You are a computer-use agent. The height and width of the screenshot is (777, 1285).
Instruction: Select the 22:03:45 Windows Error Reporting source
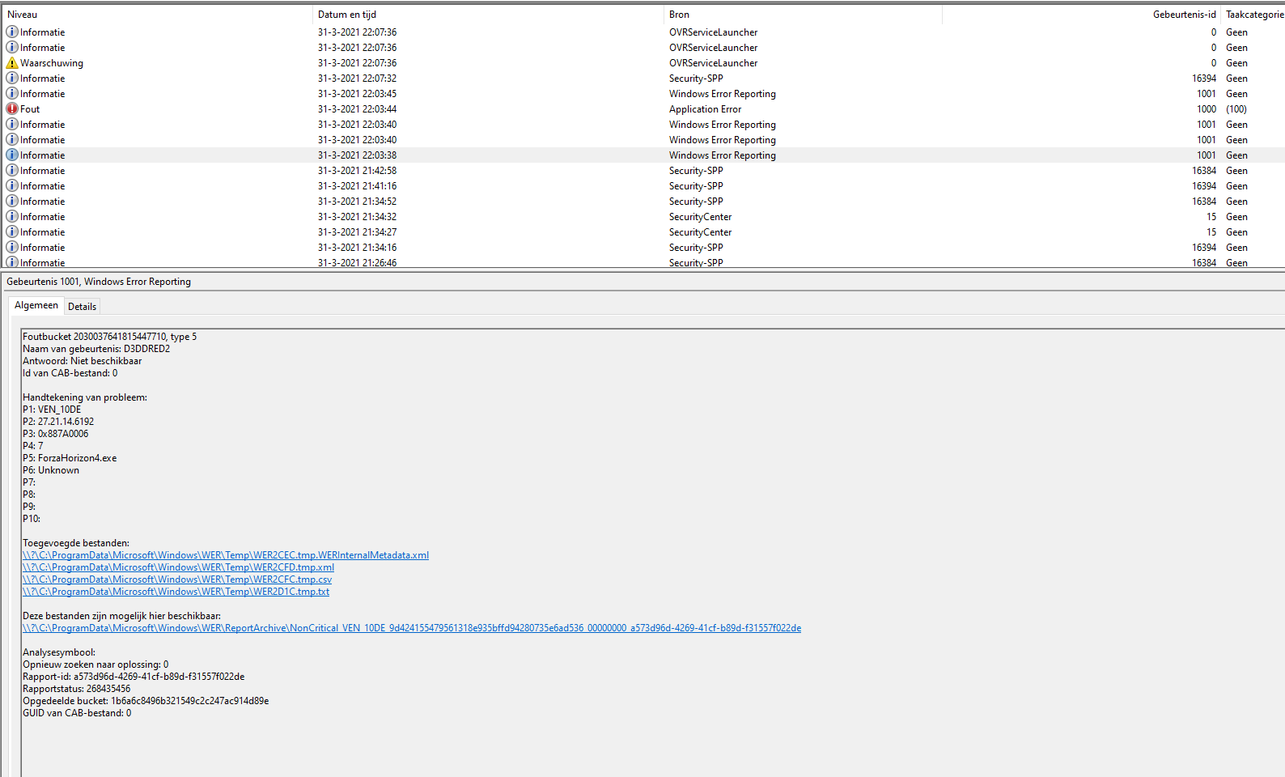tap(722, 94)
